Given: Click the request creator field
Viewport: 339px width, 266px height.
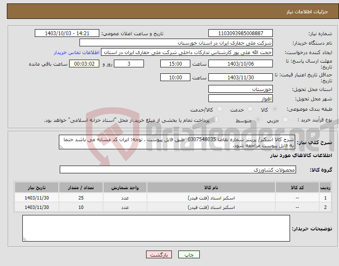Looking at the screenshot, I should [x=187, y=52].
